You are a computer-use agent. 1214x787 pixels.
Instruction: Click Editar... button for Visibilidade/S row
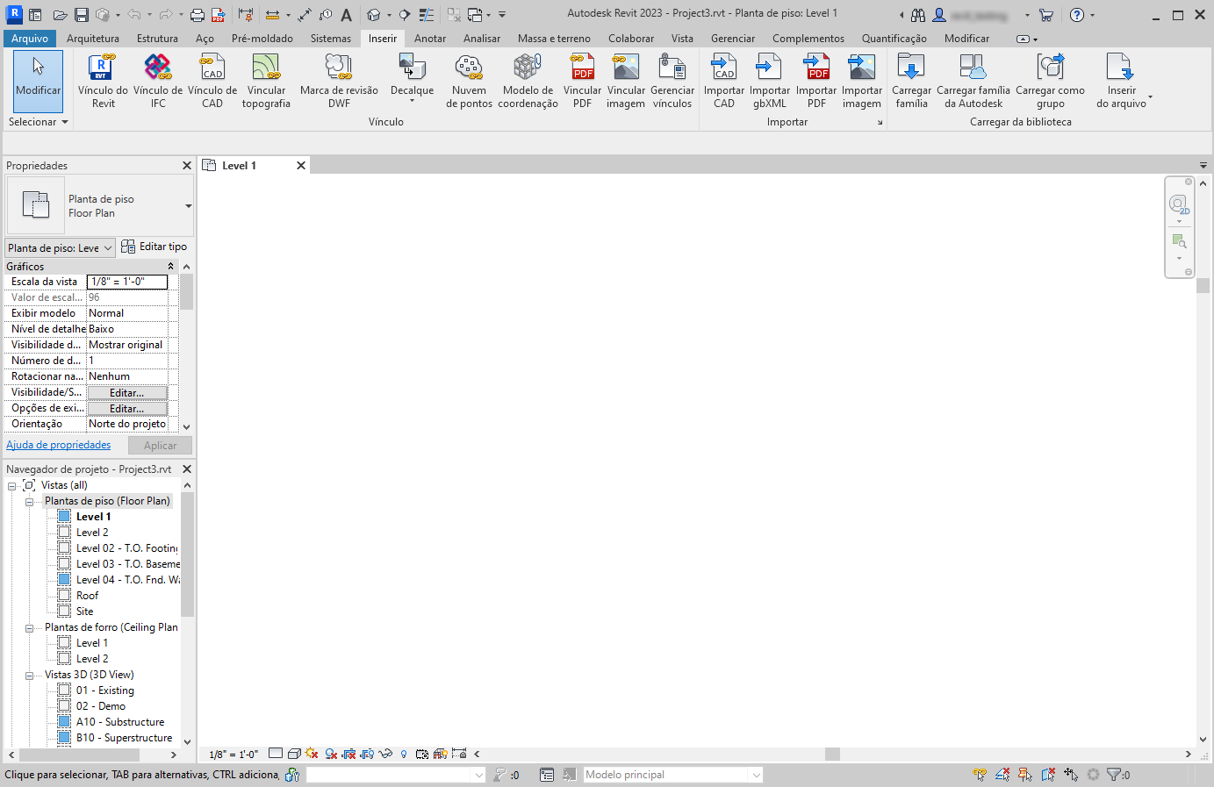coord(127,393)
